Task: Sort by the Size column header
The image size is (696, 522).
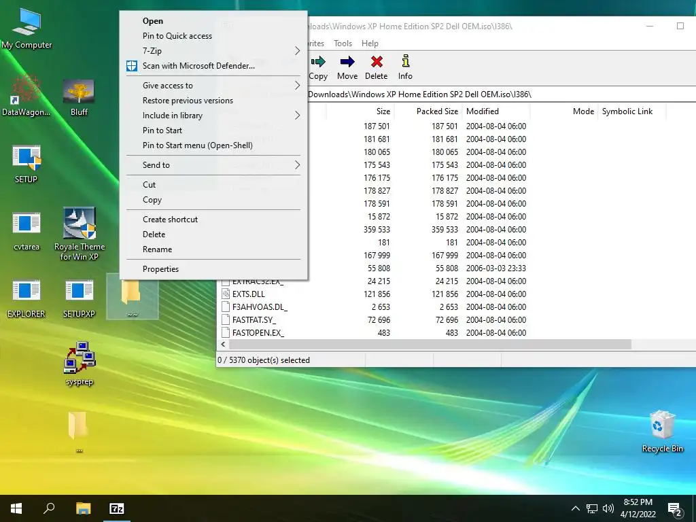Action: [360, 111]
